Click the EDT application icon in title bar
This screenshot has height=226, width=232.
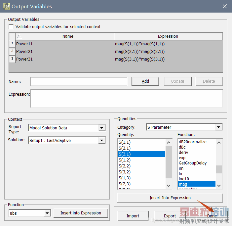[x=7, y=6]
